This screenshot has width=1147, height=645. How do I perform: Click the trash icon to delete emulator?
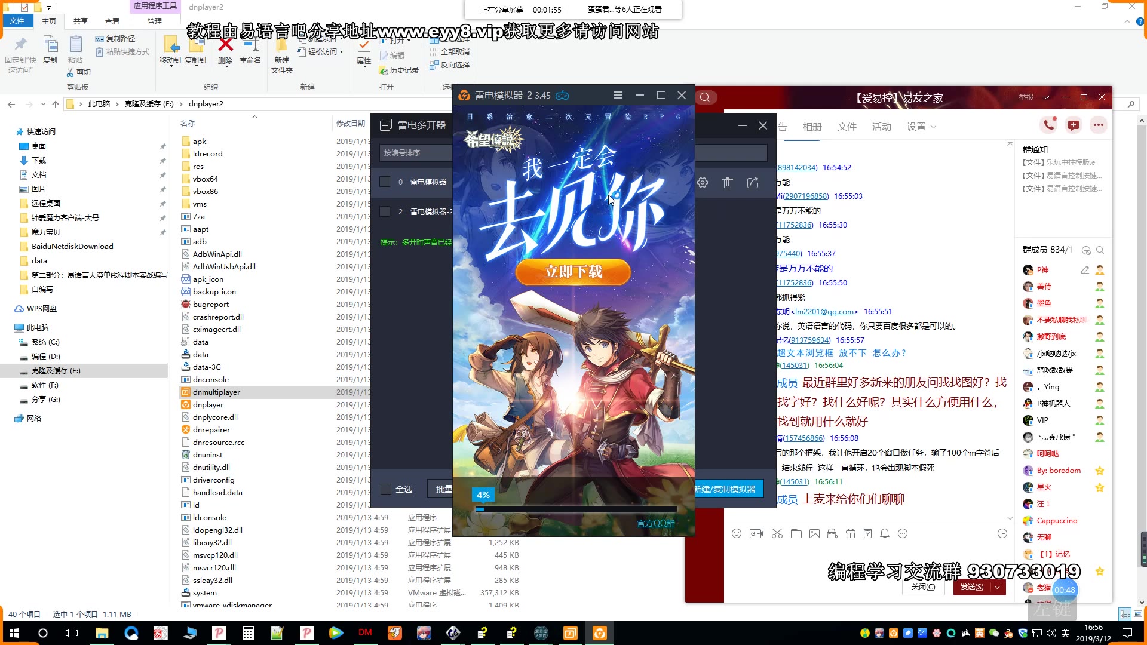[727, 183]
